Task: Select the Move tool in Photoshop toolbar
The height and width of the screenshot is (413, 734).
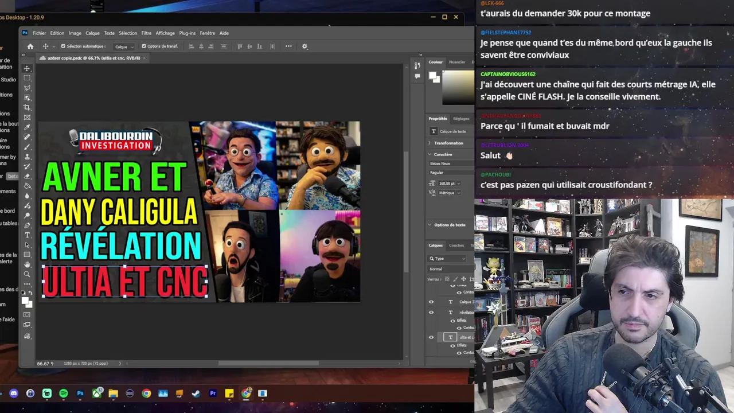Action: 27,68
